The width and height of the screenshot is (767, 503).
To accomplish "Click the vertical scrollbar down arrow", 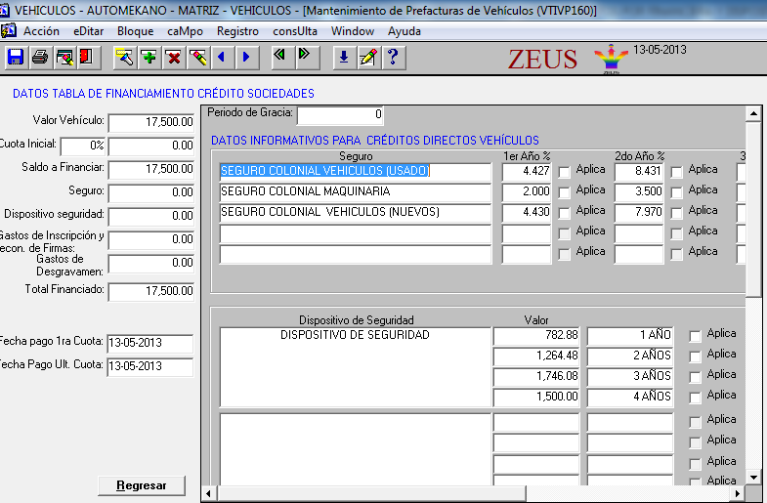I will [x=752, y=477].
